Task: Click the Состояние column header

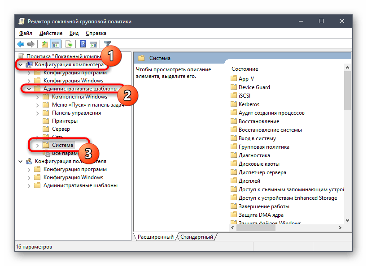Action: [245, 69]
